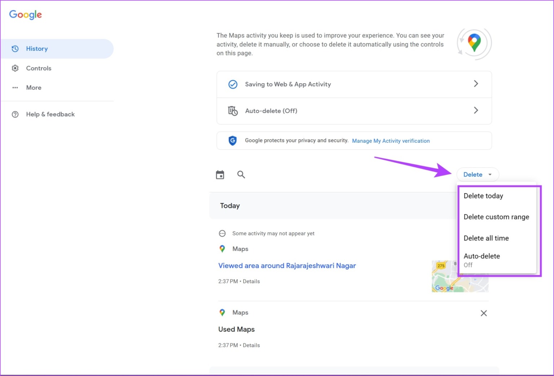Open Viewed area around Rajarajeshwari Nagar link
Screen dimensions: 554x376
[287, 265]
